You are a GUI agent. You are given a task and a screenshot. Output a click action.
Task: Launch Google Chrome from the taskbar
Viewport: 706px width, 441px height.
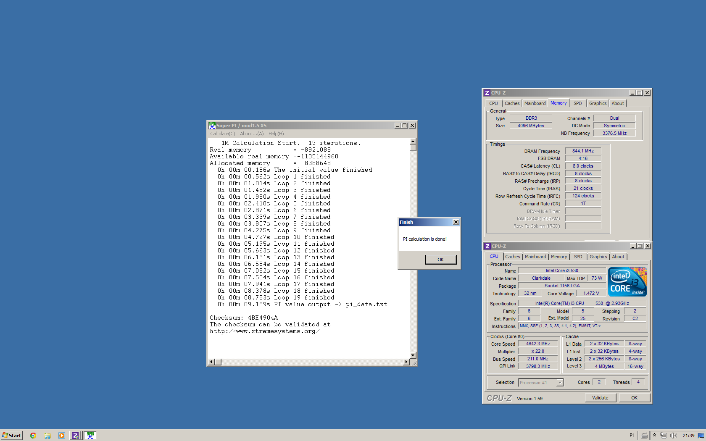33,436
